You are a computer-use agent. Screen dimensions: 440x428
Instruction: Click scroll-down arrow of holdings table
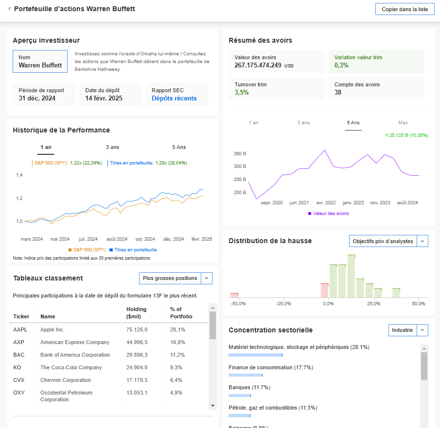coord(212,405)
